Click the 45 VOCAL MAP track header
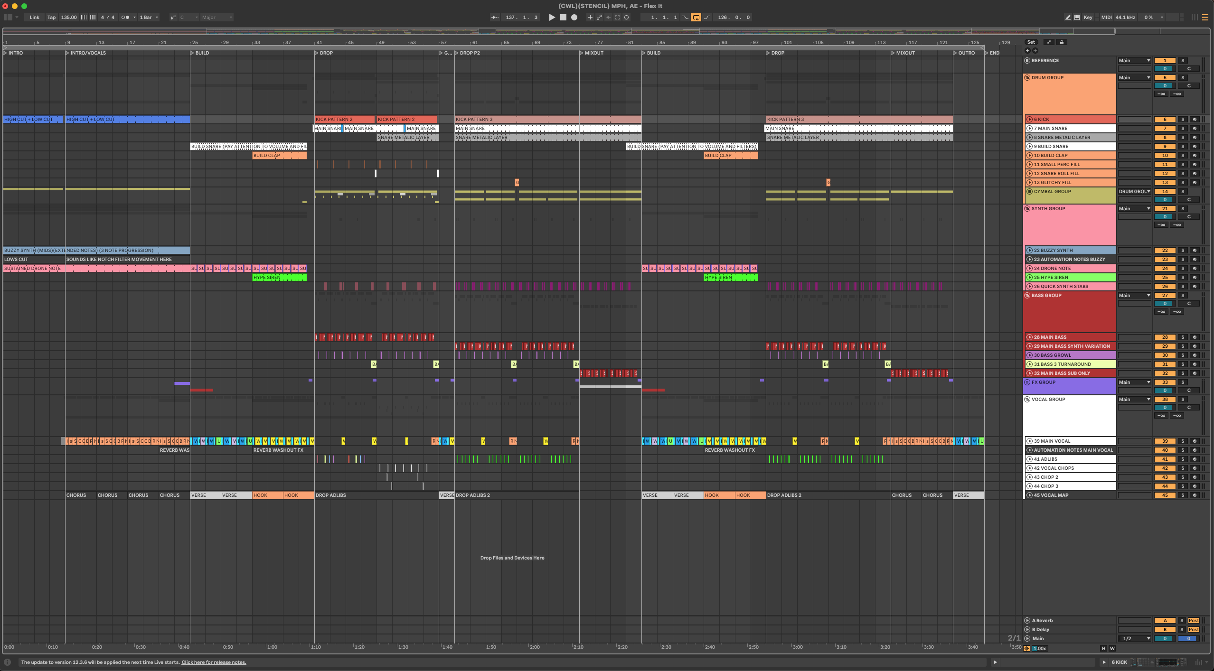Screen dimensions: 1214x671 1070,495
